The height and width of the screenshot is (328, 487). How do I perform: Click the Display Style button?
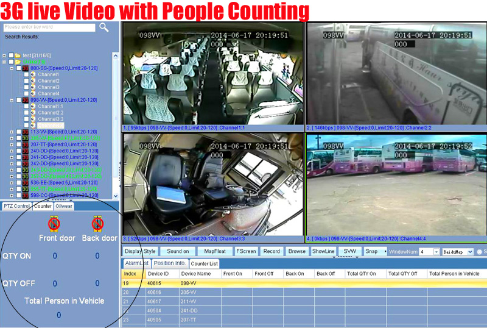tap(140, 251)
